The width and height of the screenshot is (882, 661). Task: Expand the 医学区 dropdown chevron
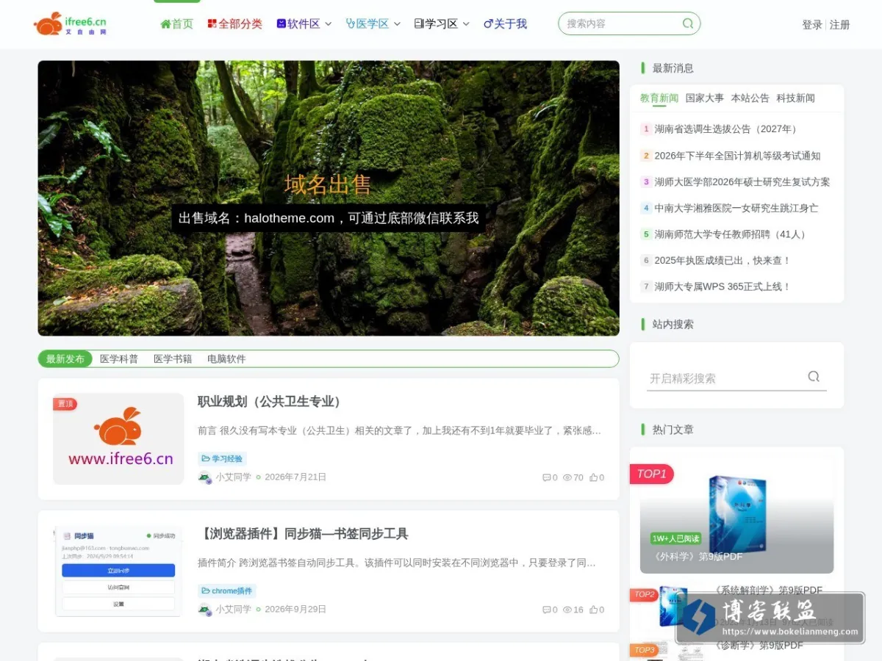coord(397,24)
